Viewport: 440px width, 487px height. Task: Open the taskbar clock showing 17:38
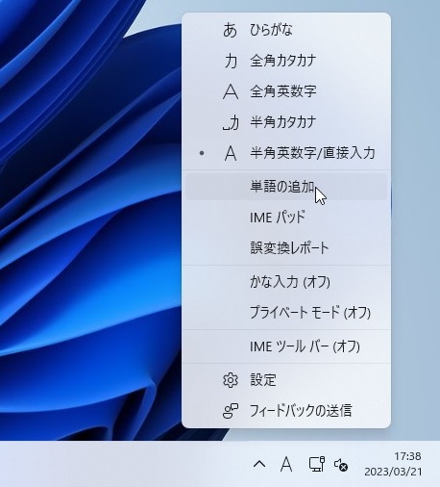(x=393, y=464)
